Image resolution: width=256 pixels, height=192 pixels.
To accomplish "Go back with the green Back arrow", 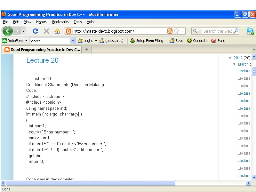I will click(7, 31).
